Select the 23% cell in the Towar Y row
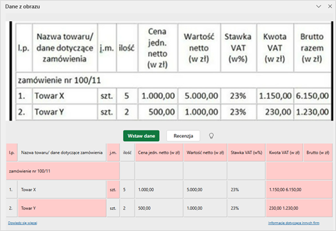This screenshot has height=231, width=336. click(x=247, y=208)
